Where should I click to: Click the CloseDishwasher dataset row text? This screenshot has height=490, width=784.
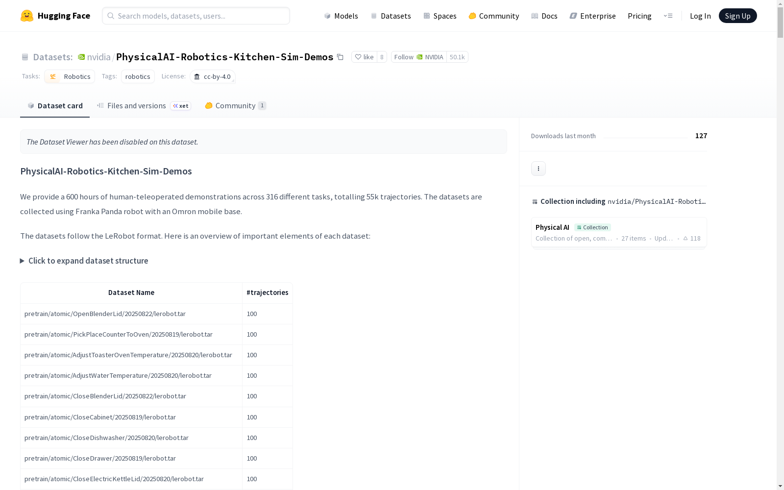[x=106, y=438]
